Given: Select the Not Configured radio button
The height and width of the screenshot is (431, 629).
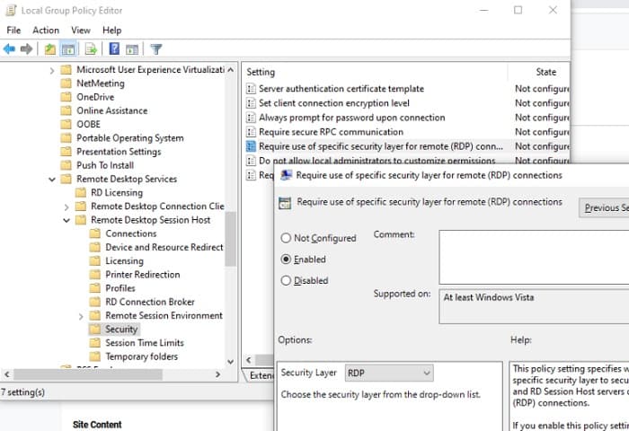Looking at the screenshot, I should [286, 238].
